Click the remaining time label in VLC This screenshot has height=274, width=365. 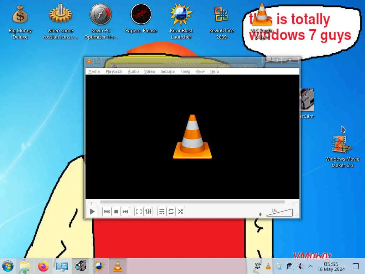[294, 203]
